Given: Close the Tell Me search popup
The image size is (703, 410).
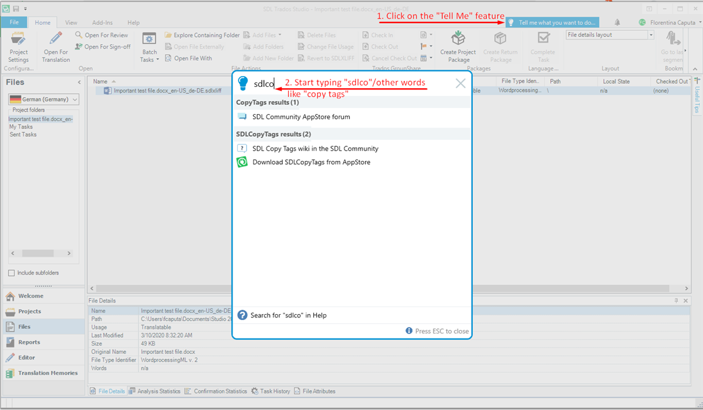Looking at the screenshot, I should point(460,84).
